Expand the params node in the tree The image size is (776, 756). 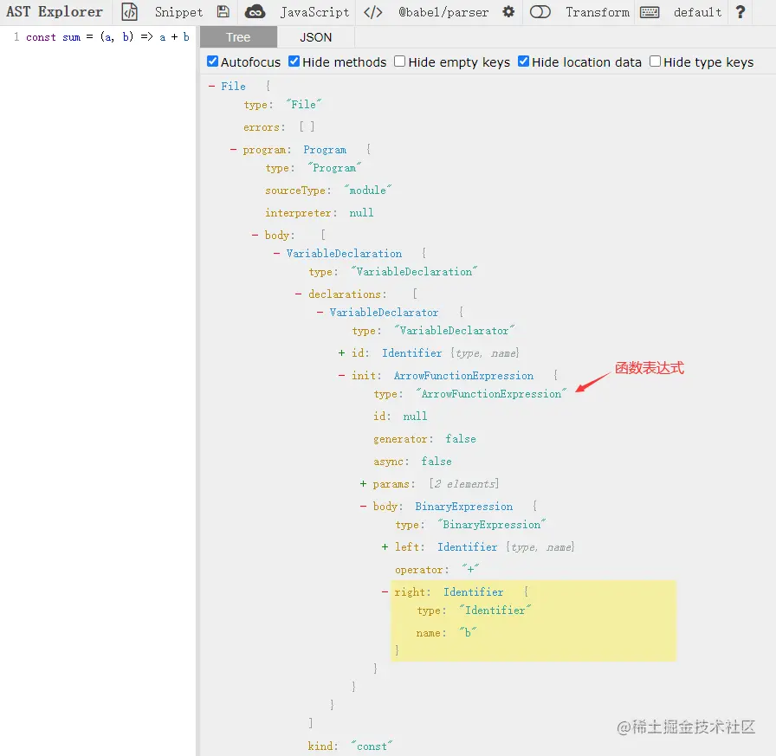pyautogui.click(x=362, y=483)
